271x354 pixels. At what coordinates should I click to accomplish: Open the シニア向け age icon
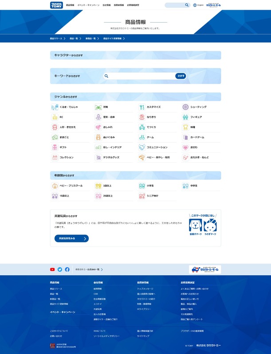coord(142,196)
